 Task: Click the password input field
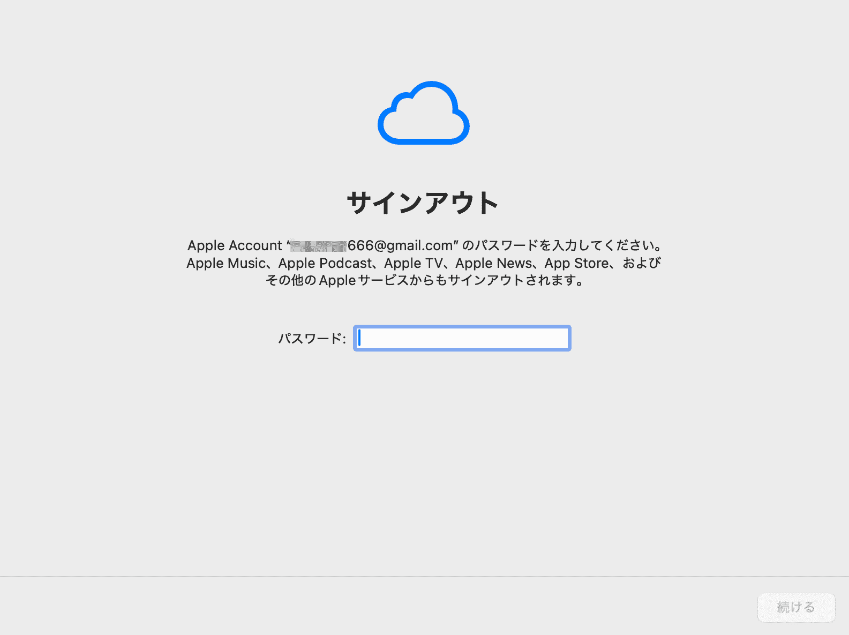click(462, 338)
